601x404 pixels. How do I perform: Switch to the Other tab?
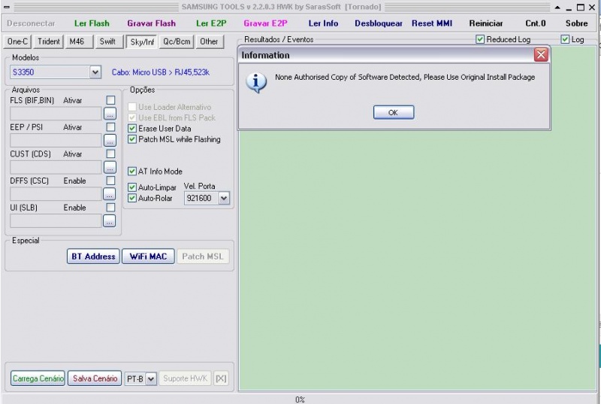(x=210, y=41)
